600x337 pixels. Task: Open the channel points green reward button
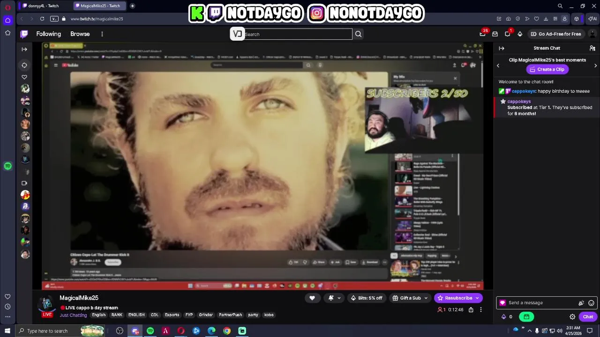[526, 317]
